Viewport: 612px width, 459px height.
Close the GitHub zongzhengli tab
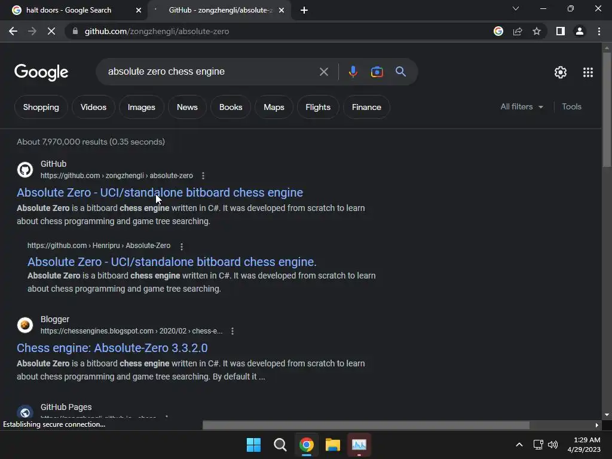point(281,10)
